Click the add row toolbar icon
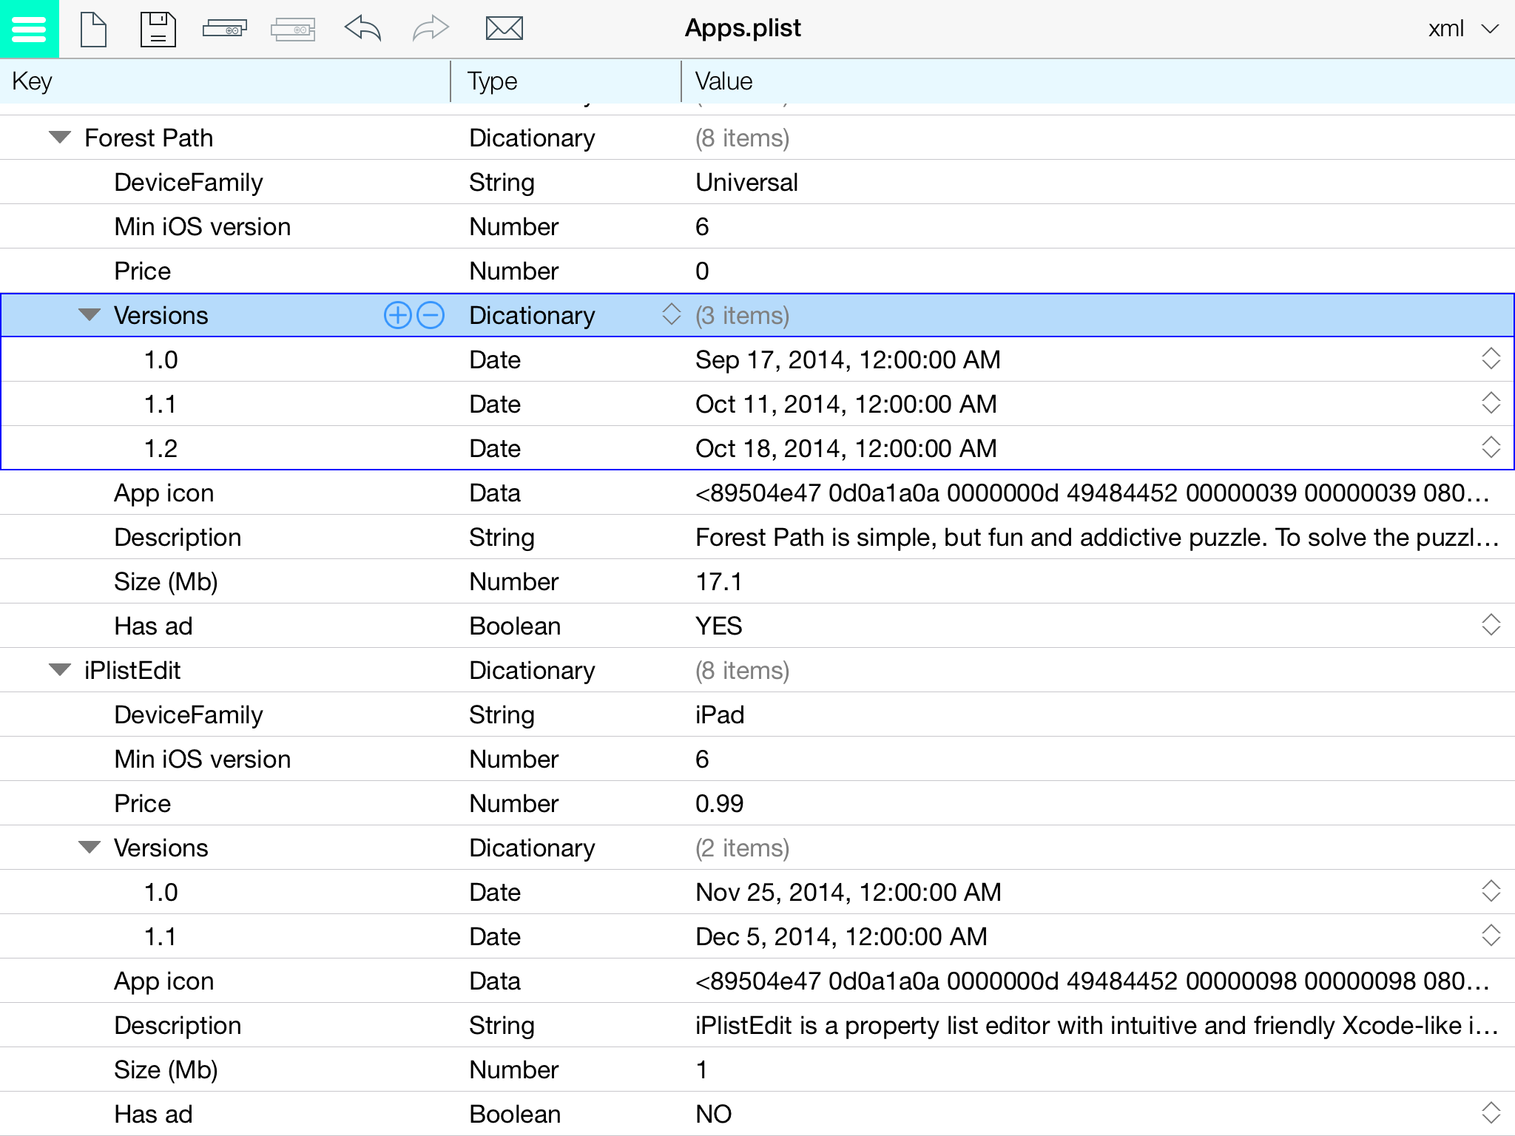Image resolution: width=1515 pixels, height=1136 pixels. click(x=224, y=30)
